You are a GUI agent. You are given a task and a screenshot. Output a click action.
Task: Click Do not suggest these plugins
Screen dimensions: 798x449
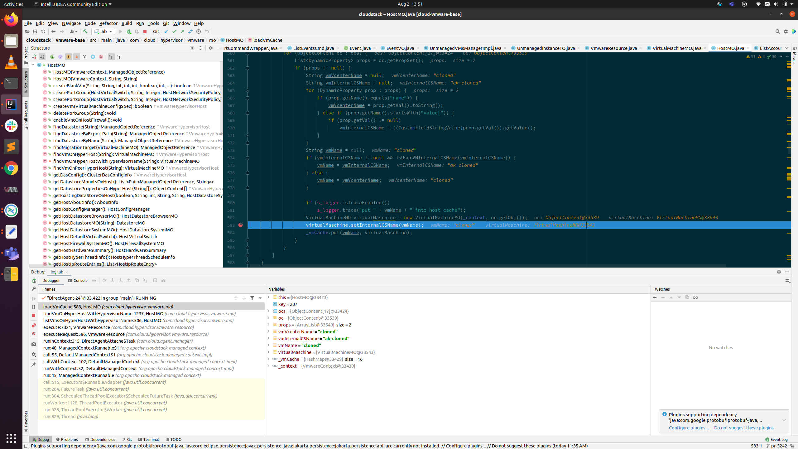(x=744, y=428)
